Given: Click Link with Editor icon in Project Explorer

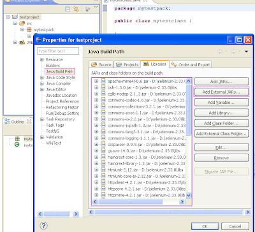Looking at the screenshot, I should [76, 9].
